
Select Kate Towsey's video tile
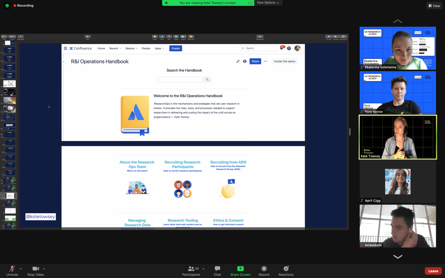tap(397, 137)
